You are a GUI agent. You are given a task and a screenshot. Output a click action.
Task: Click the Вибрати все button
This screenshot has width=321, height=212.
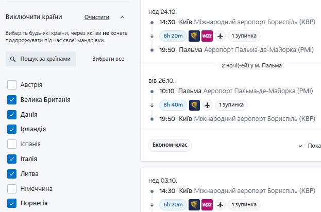[x=108, y=59]
